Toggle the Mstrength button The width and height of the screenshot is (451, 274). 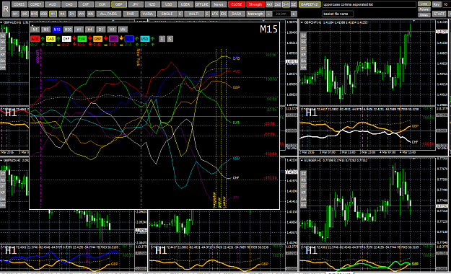click(255, 14)
